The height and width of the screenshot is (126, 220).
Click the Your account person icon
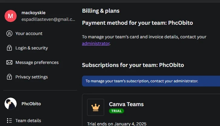pyautogui.click(x=9, y=33)
